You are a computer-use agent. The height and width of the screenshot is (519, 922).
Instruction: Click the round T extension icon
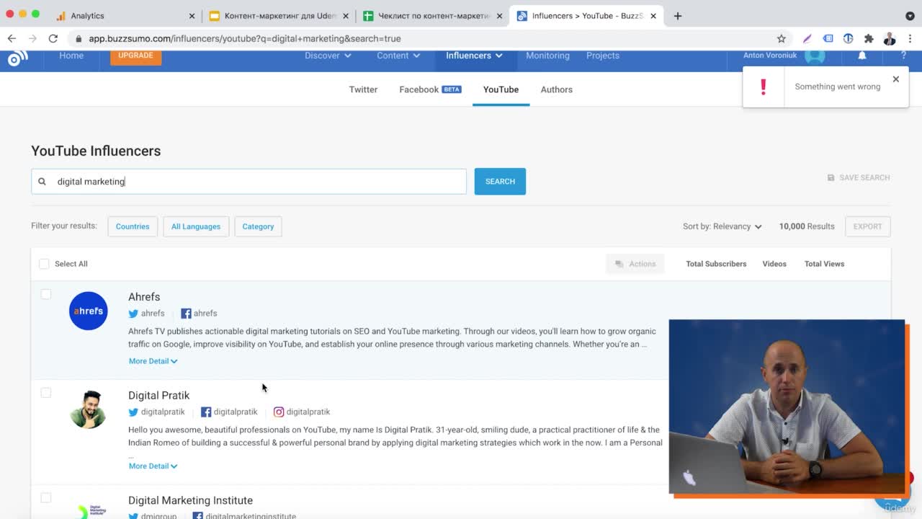(848, 38)
